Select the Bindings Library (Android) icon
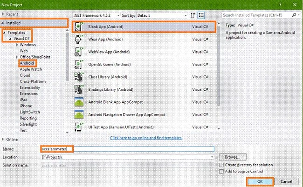This screenshot has width=303, height=187. click(79, 89)
